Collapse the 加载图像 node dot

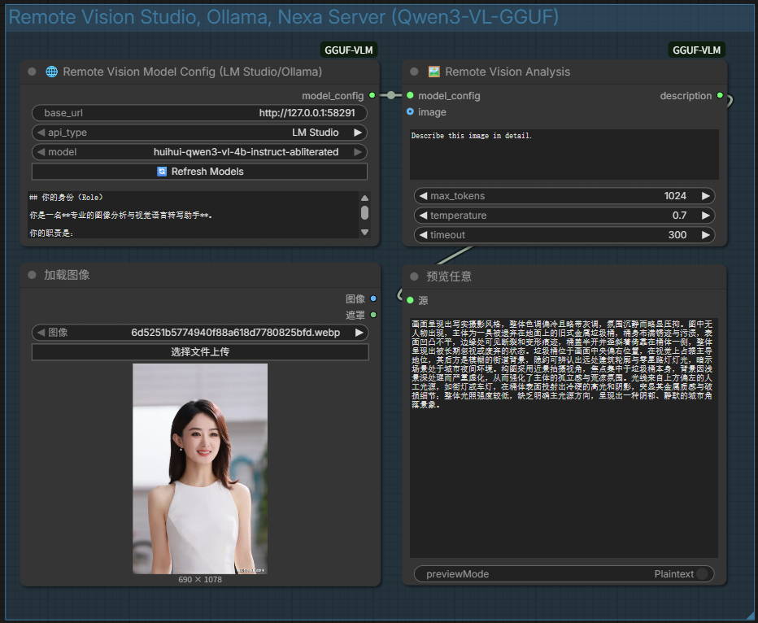[x=32, y=275]
